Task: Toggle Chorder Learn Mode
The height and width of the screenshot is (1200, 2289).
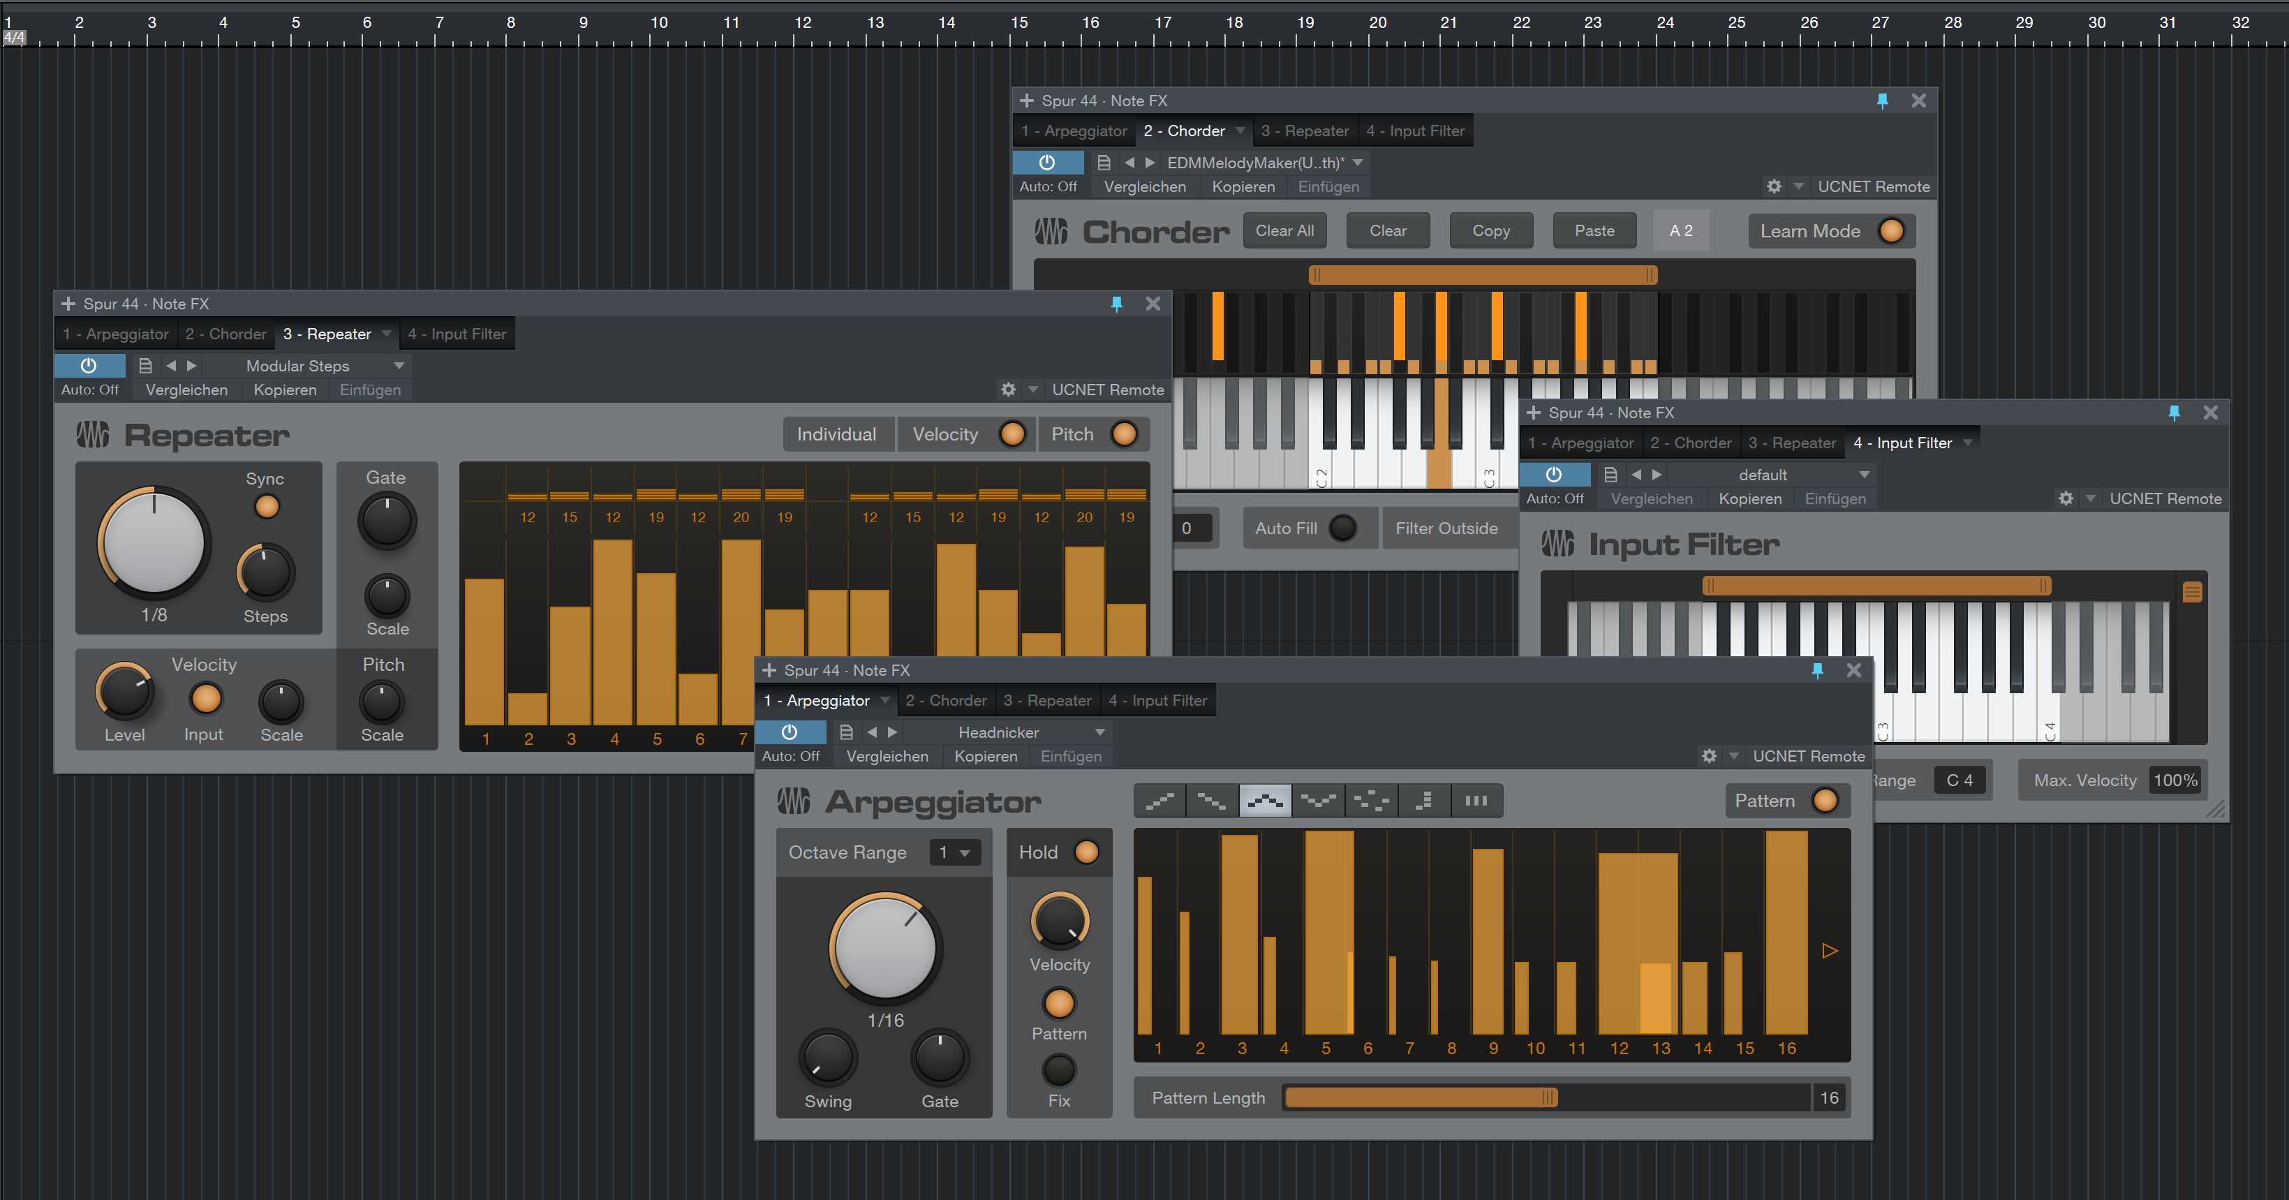Action: (1892, 231)
